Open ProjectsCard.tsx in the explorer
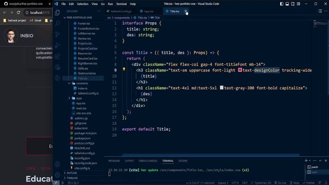Image resolution: width=329 pixels, height=185 pixels. click(x=87, y=48)
